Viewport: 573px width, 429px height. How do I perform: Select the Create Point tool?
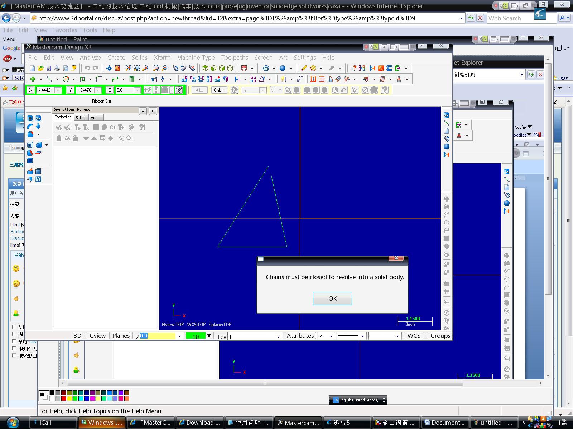pyautogui.click(x=33, y=79)
